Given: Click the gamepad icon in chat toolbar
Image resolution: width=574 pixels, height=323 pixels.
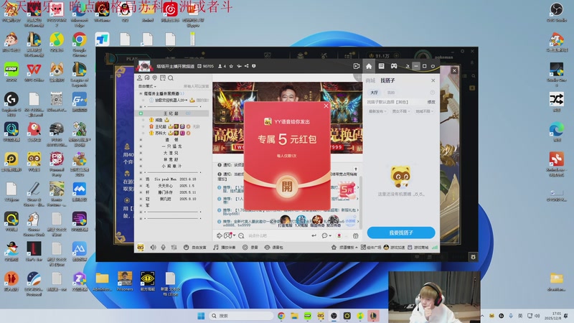Looking at the screenshot, I should point(228,236).
